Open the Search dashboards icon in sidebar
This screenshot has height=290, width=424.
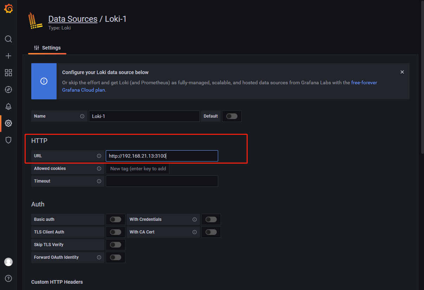click(8, 39)
